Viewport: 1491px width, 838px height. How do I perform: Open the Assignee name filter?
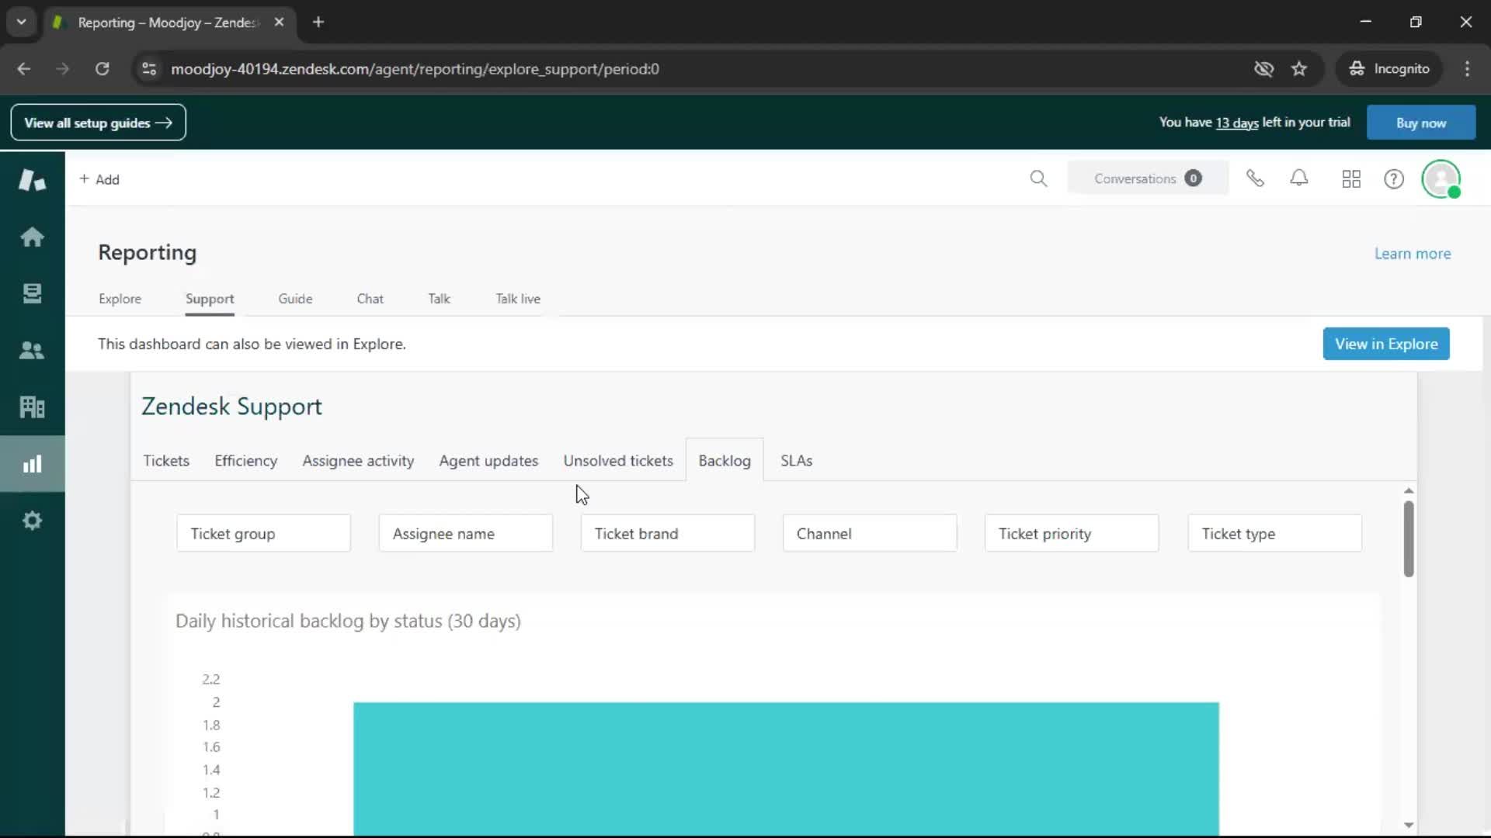[x=466, y=534]
